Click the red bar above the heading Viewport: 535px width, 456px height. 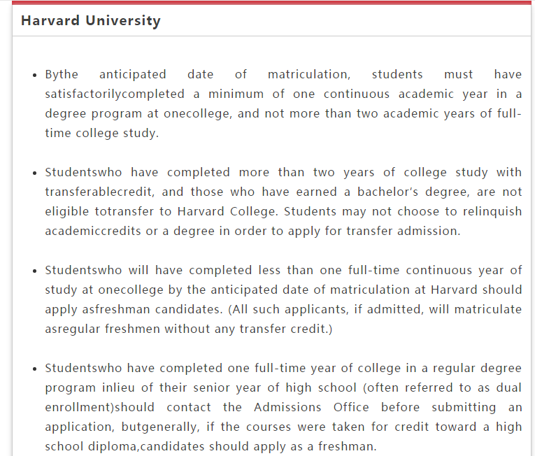point(271,2)
